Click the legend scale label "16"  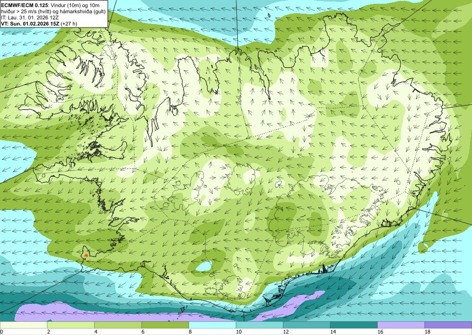click(x=380, y=332)
